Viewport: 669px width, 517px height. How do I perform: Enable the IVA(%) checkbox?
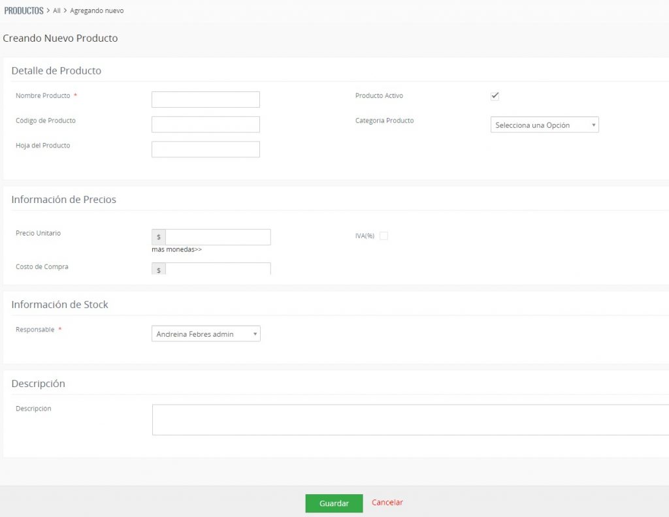tap(383, 236)
